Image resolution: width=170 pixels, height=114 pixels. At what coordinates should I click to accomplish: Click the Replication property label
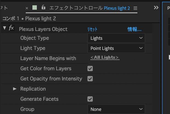click(x=33, y=89)
